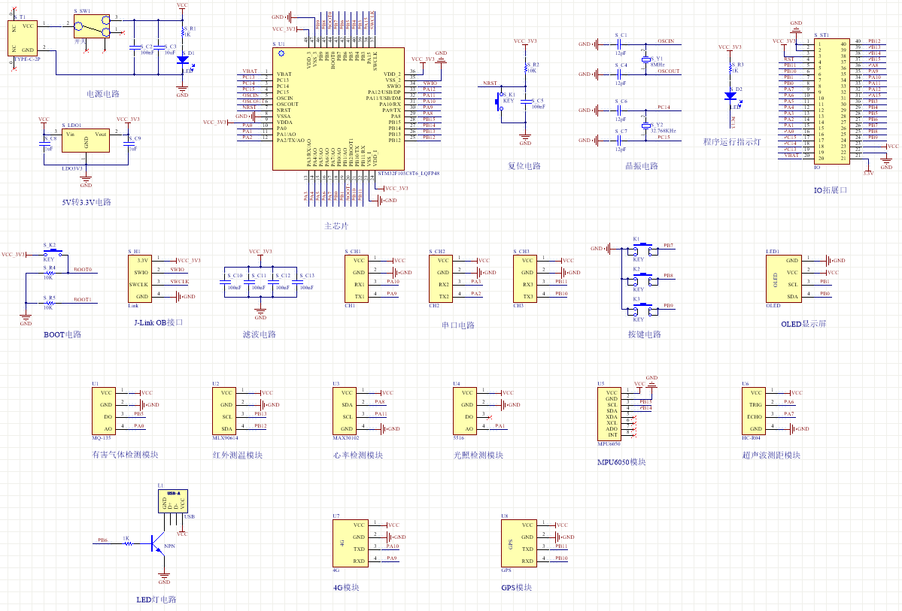Select the U4 5516 light sensor block
The width and height of the screenshot is (902, 611).
coord(465,411)
